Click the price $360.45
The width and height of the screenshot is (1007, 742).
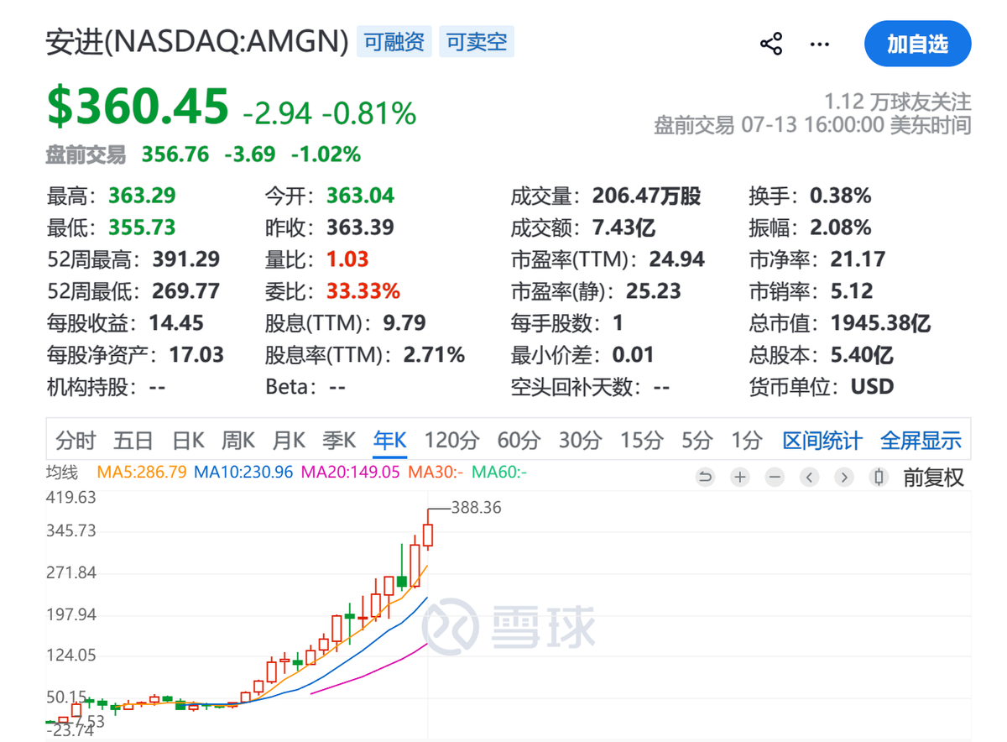coord(138,107)
